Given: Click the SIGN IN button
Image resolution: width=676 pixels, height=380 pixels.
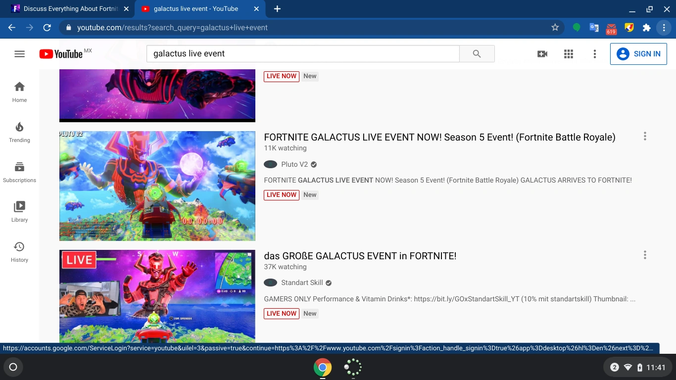Looking at the screenshot, I should (638, 54).
